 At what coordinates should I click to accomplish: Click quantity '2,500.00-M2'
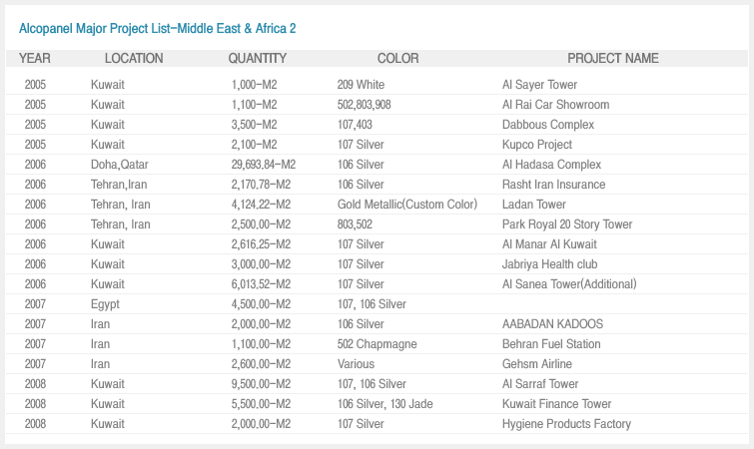point(261,224)
